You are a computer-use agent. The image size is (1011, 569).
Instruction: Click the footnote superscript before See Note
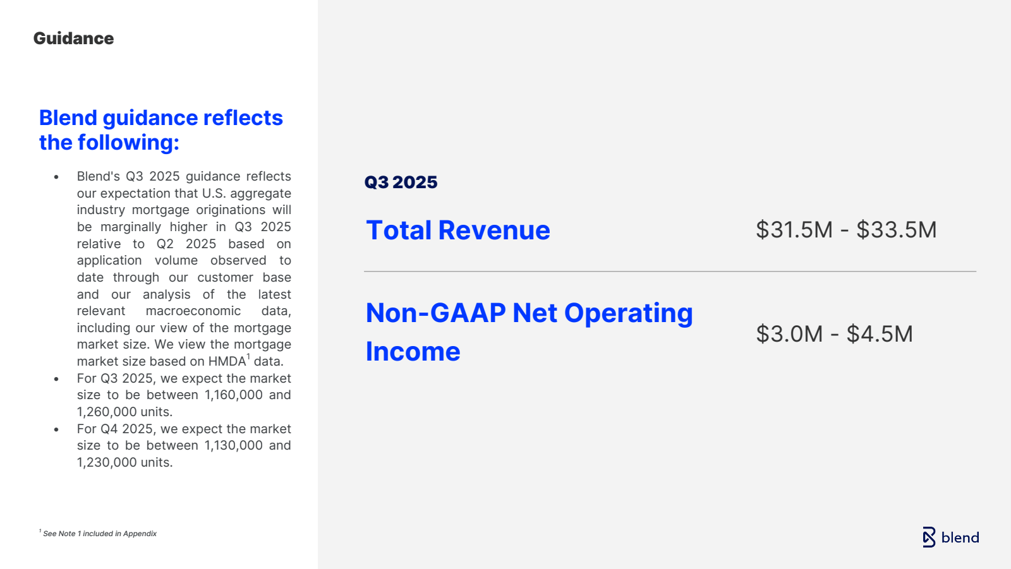pos(40,531)
